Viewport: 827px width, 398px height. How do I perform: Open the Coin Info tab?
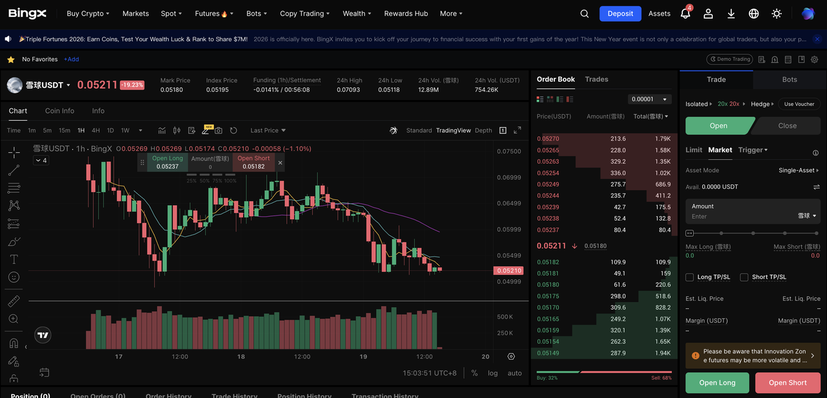[59, 111]
